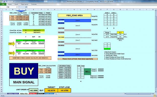157x97 pixels.
Task: Click the insert new worksheet icon
Action: point(56,93)
